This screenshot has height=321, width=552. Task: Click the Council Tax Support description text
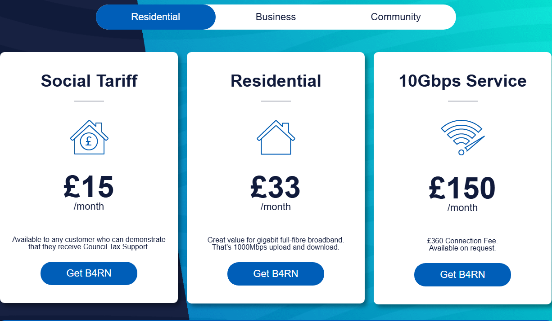coord(89,243)
